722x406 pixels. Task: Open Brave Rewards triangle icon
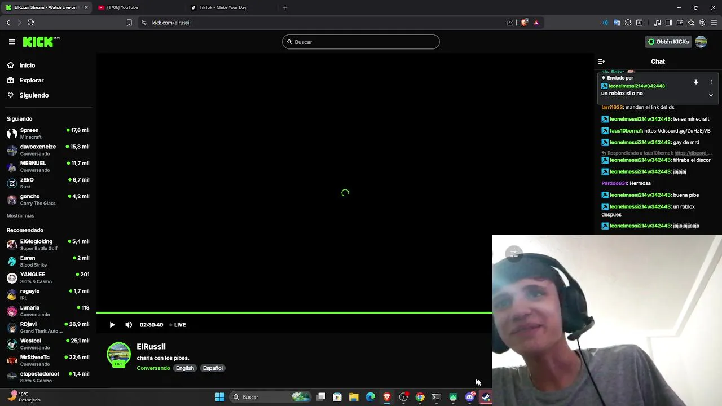[536, 23]
